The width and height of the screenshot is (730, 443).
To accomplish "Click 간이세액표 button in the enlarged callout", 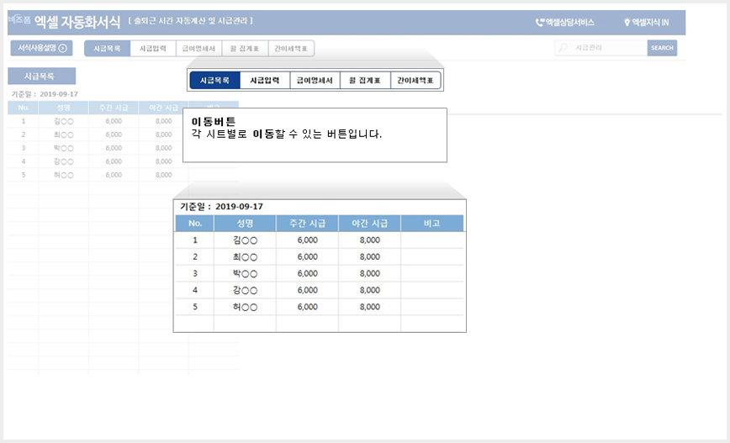I will [415, 80].
